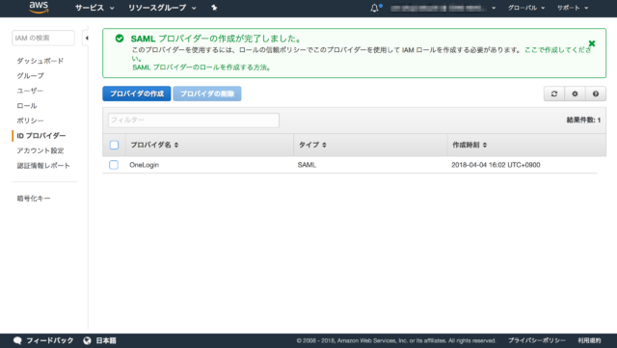The height and width of the screenshot is (348, 617).
Task: Open table settings gear
Action: pos(575,94)
